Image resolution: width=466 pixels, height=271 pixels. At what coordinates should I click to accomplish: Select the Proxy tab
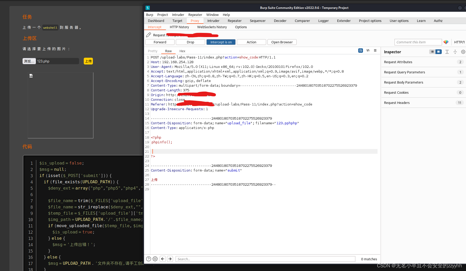click(195, 21)
